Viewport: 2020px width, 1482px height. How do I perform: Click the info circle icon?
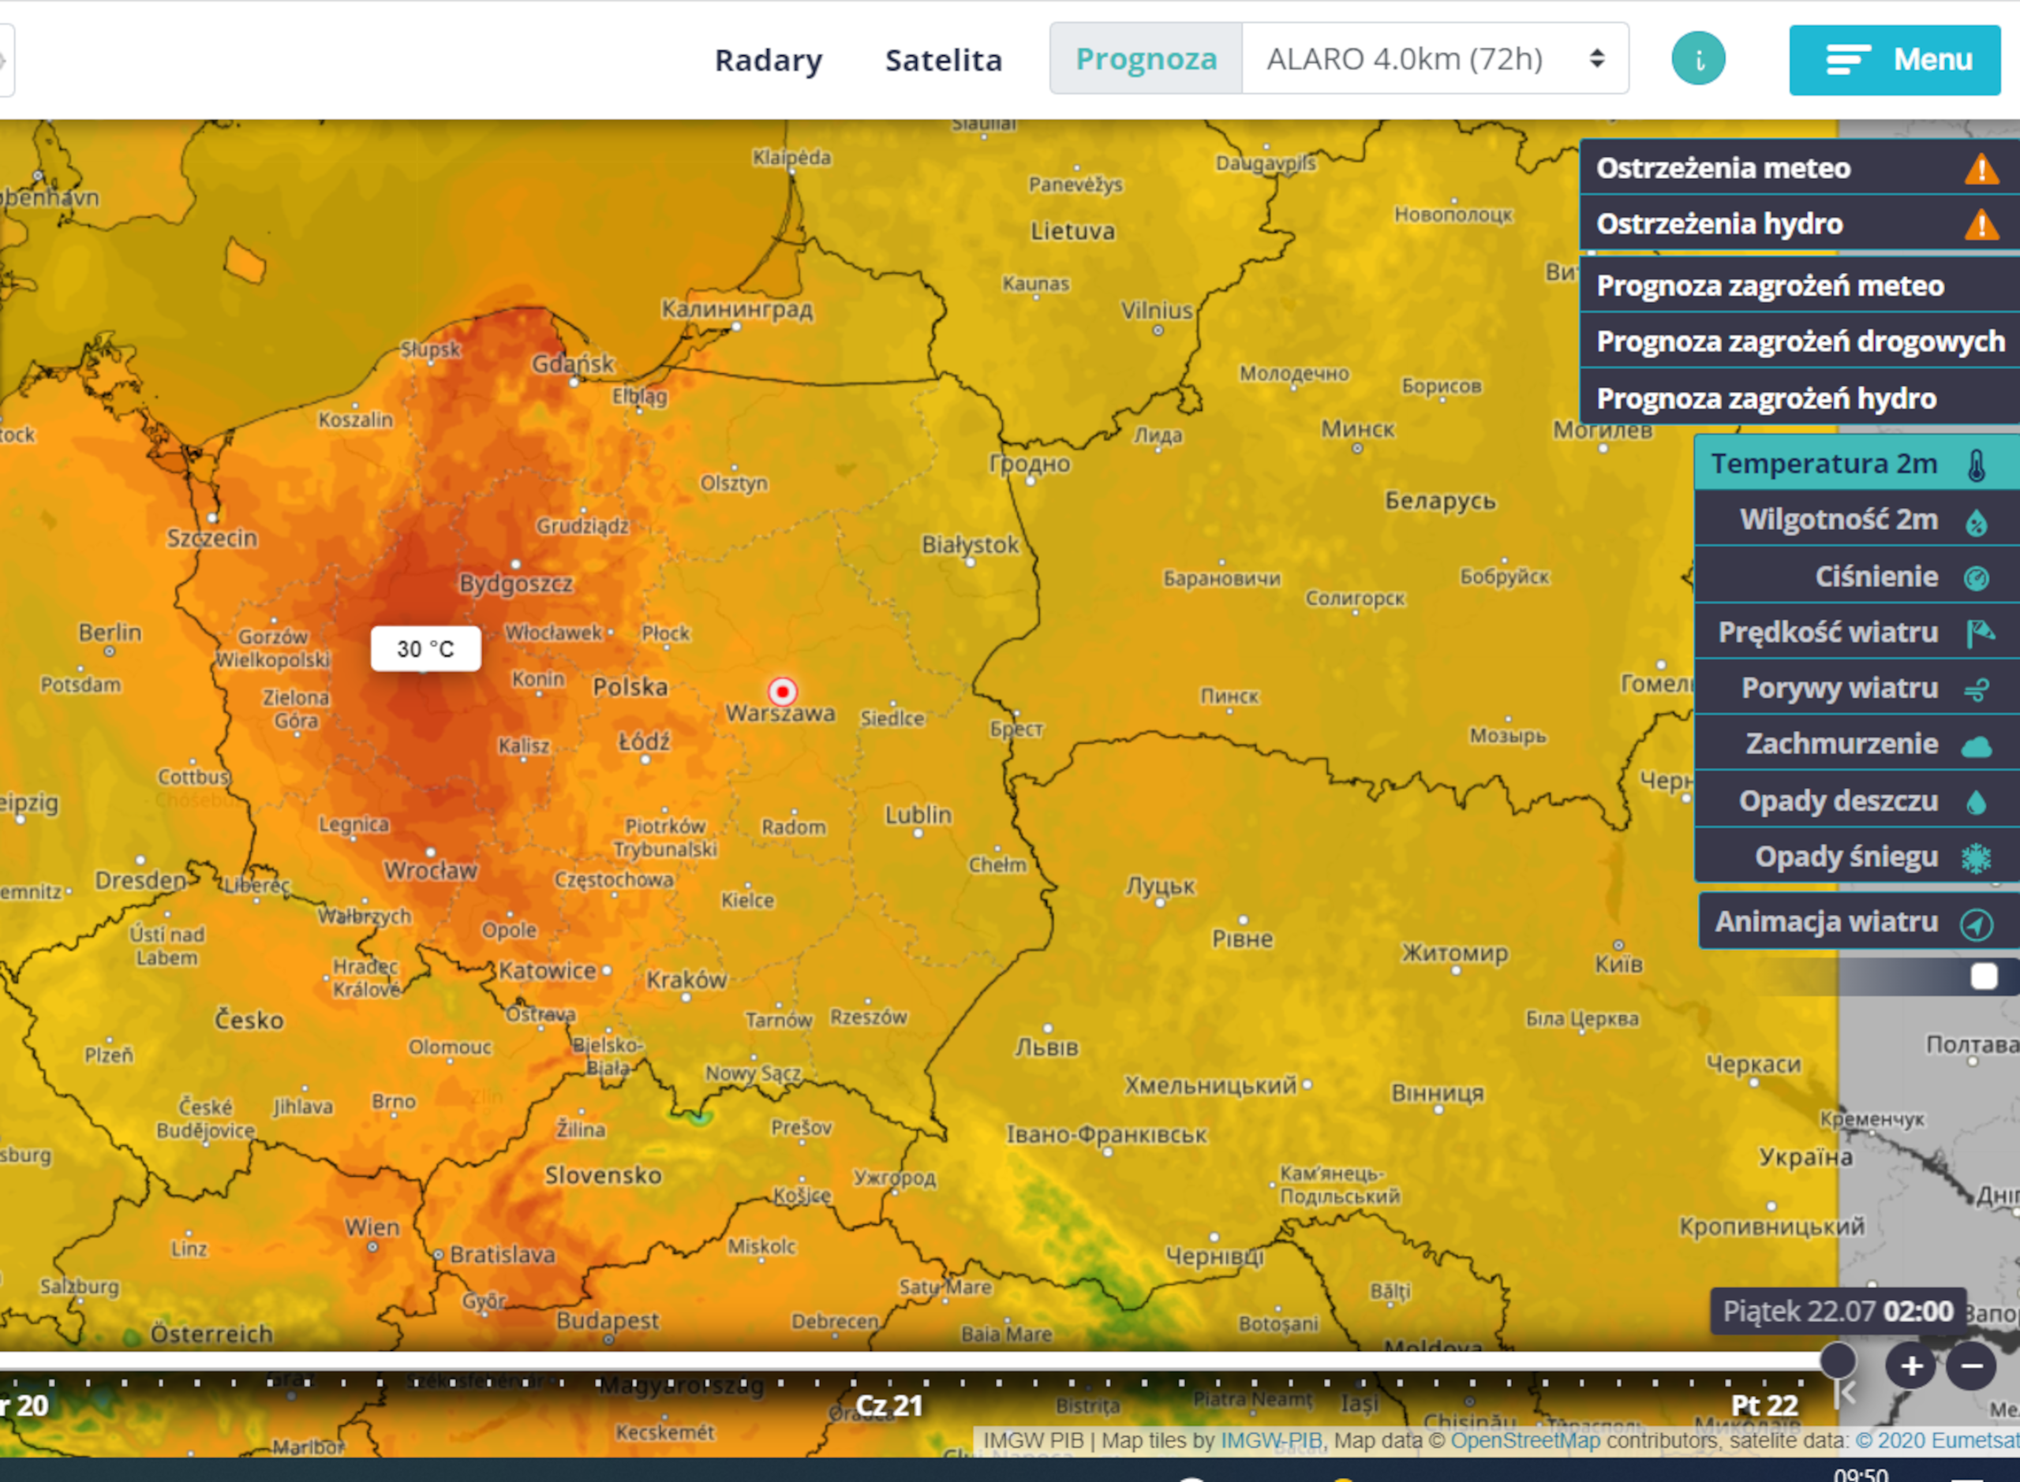click(x=1698, y=59)
